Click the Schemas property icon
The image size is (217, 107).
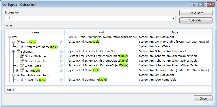point(18,51)
